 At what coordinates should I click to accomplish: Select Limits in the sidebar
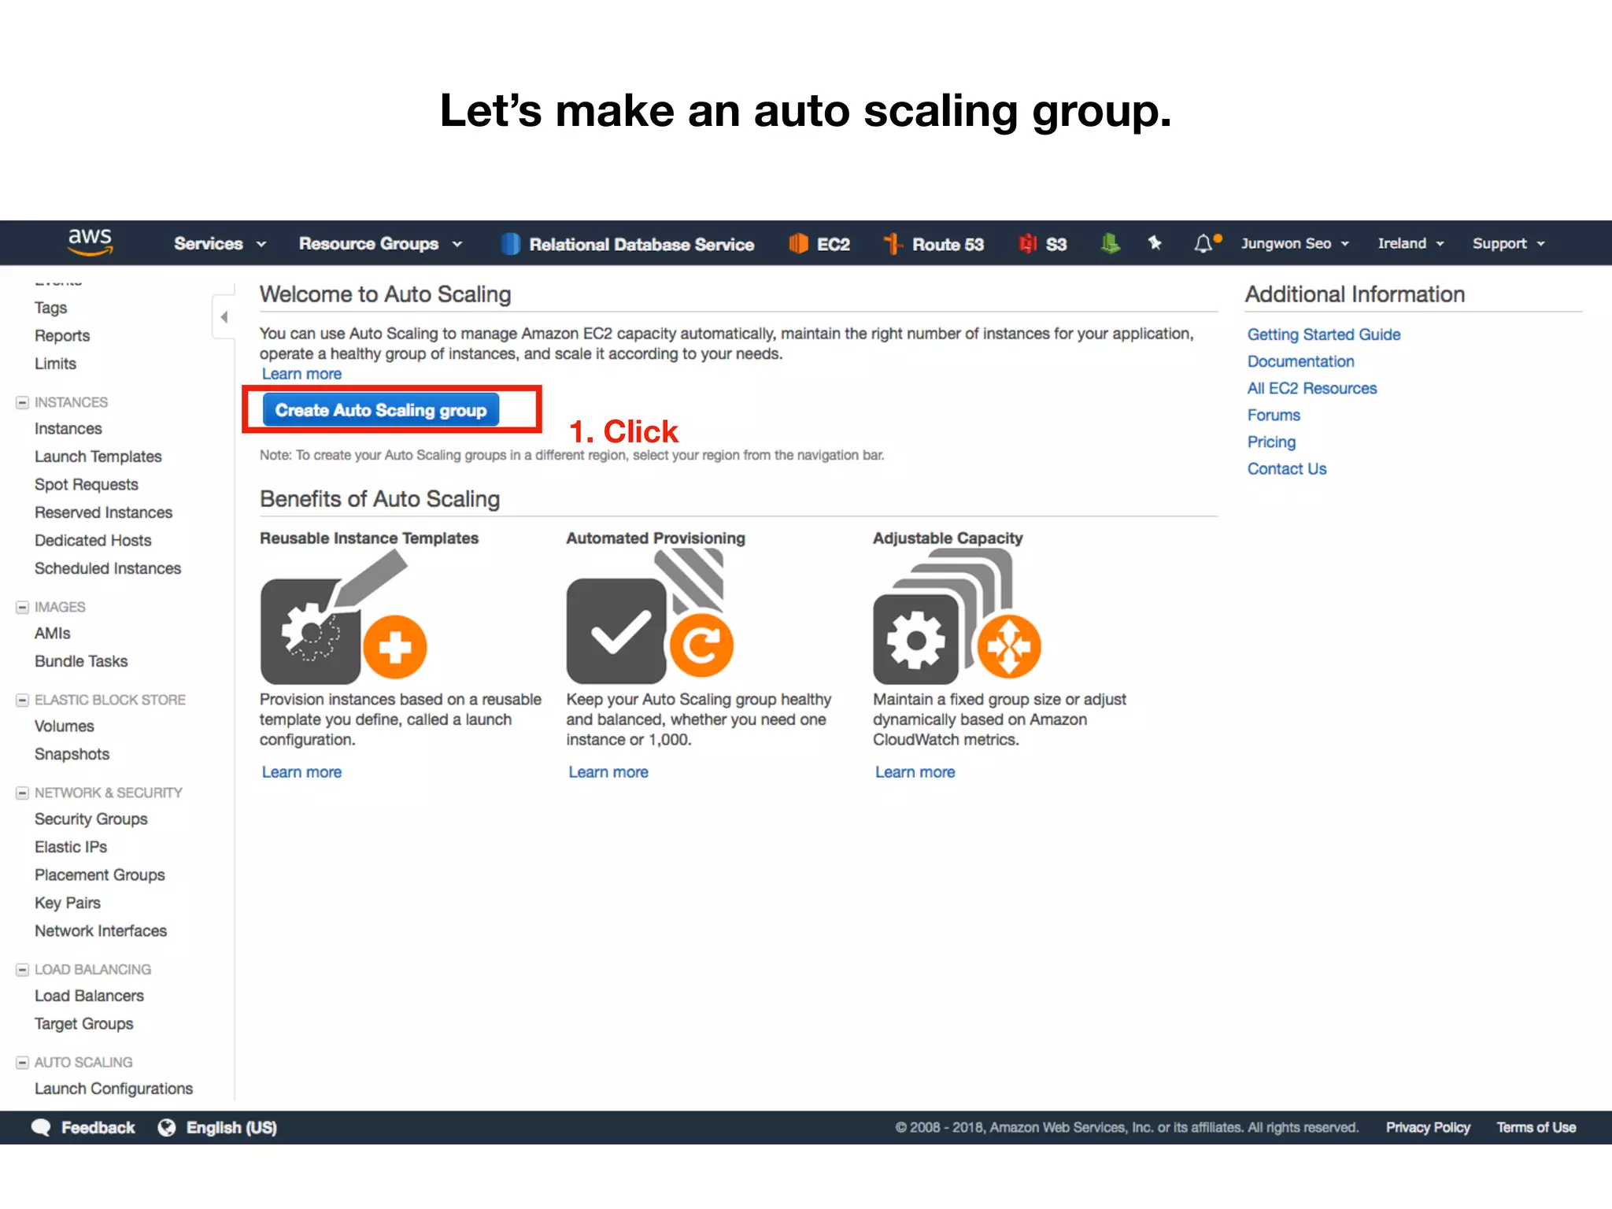tap(55, 364)
